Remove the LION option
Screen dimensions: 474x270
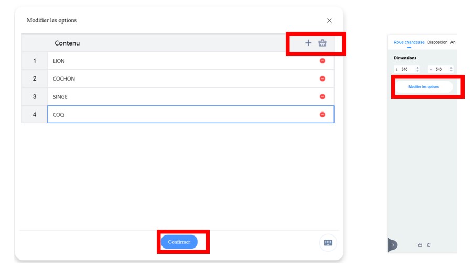(x=322, y=61)
